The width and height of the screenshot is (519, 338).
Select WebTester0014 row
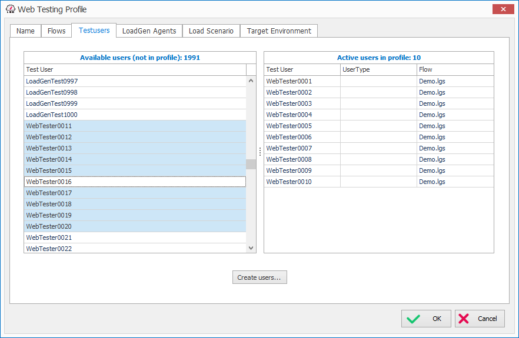pyautogui.click(x=135, y=159)
